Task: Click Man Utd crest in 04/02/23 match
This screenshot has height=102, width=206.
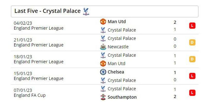Action: point(103,21)
